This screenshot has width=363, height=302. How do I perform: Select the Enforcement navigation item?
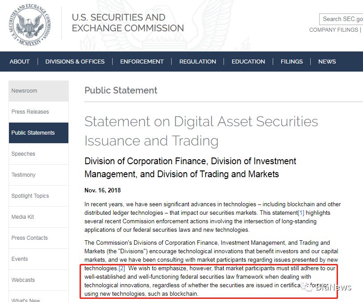(142, 62)
